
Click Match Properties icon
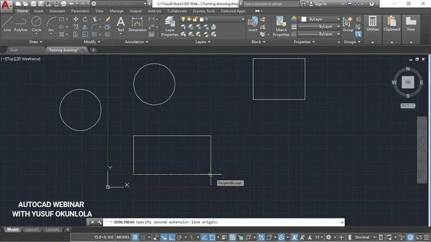(x=281, y=26)
